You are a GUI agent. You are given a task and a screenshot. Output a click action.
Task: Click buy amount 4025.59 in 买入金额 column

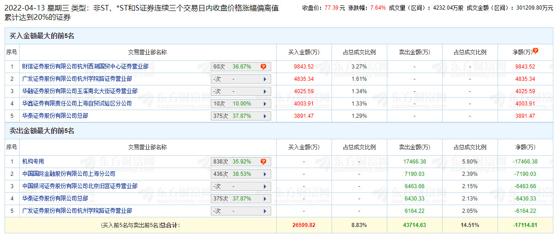click(304, 91)
